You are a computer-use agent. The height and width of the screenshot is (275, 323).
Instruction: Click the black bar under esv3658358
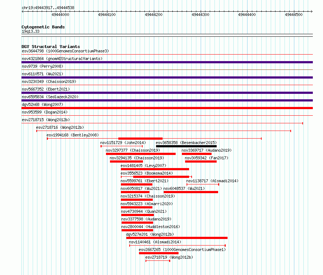186,146
